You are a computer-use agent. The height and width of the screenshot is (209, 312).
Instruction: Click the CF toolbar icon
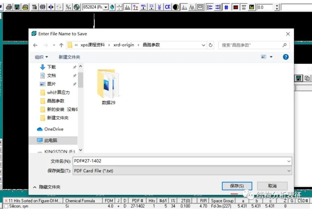(168, 7)
